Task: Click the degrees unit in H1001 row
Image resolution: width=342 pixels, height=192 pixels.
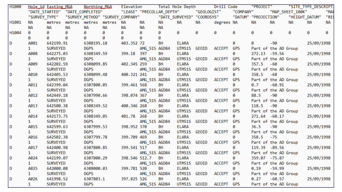Action: click(x=222, y=22)
